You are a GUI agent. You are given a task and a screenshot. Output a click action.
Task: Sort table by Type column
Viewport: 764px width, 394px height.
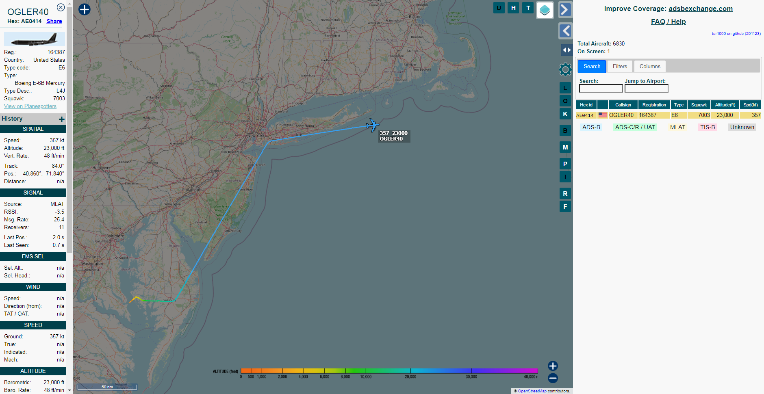[679, 105]
